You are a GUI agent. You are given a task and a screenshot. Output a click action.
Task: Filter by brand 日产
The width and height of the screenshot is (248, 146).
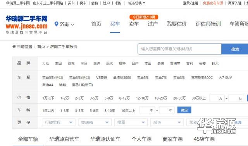pos(135,64)
